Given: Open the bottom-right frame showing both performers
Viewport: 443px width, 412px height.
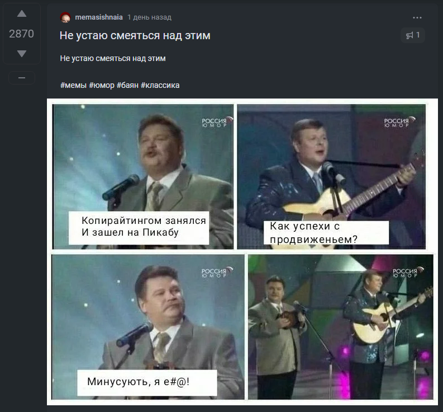Looking at the screenshot, I should click(340, 327).
